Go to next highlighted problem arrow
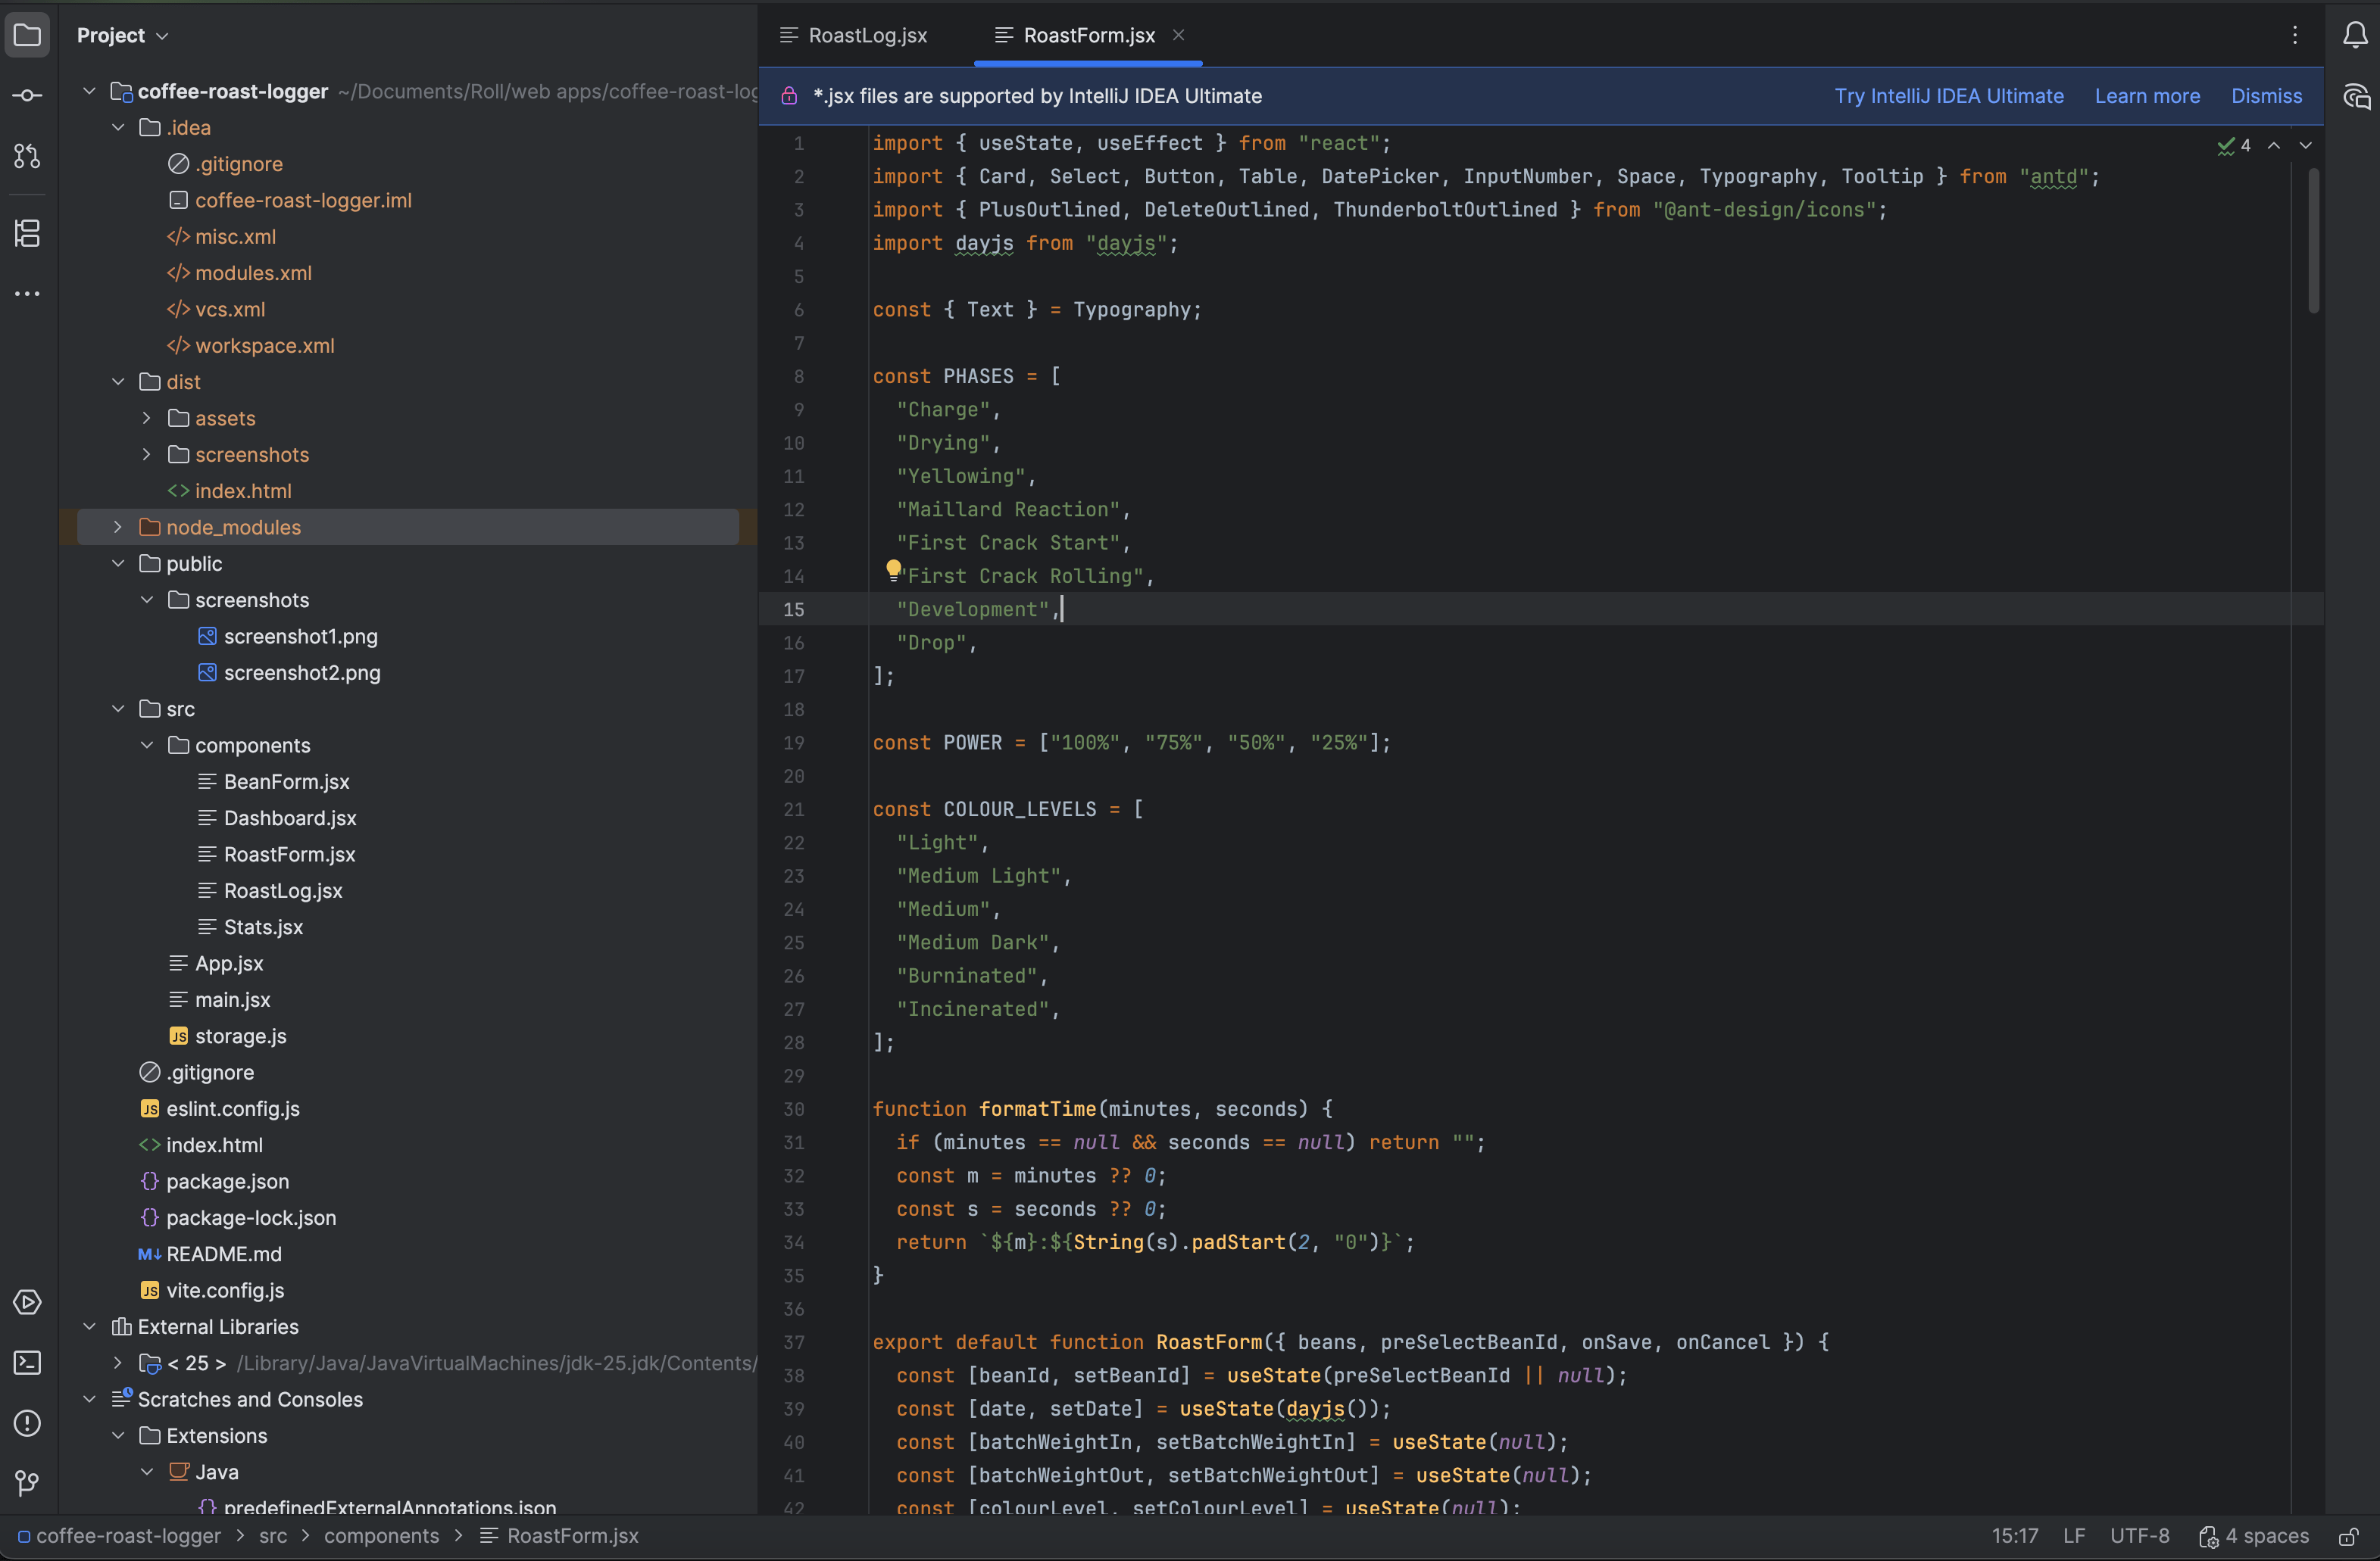 2306,146
